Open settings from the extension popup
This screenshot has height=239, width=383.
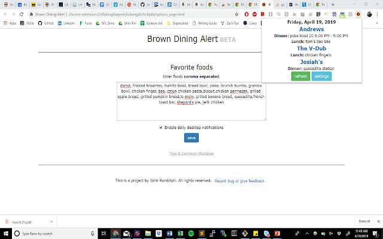(x=321, y=76)
